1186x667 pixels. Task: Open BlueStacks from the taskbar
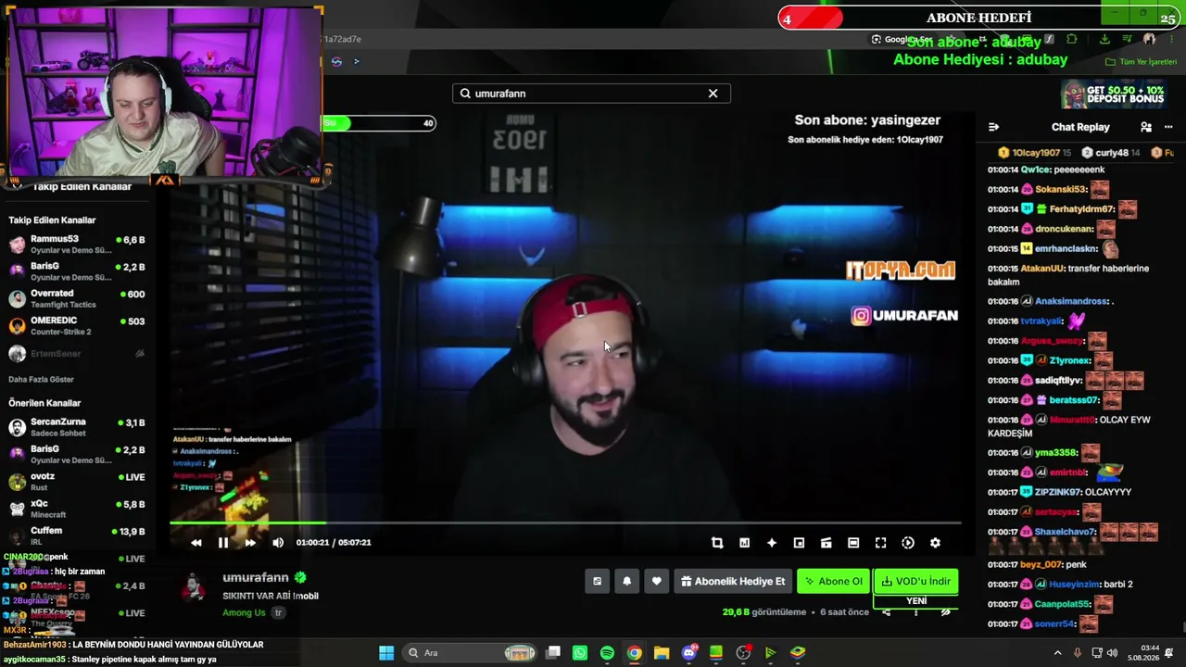(x=798, y=653)
